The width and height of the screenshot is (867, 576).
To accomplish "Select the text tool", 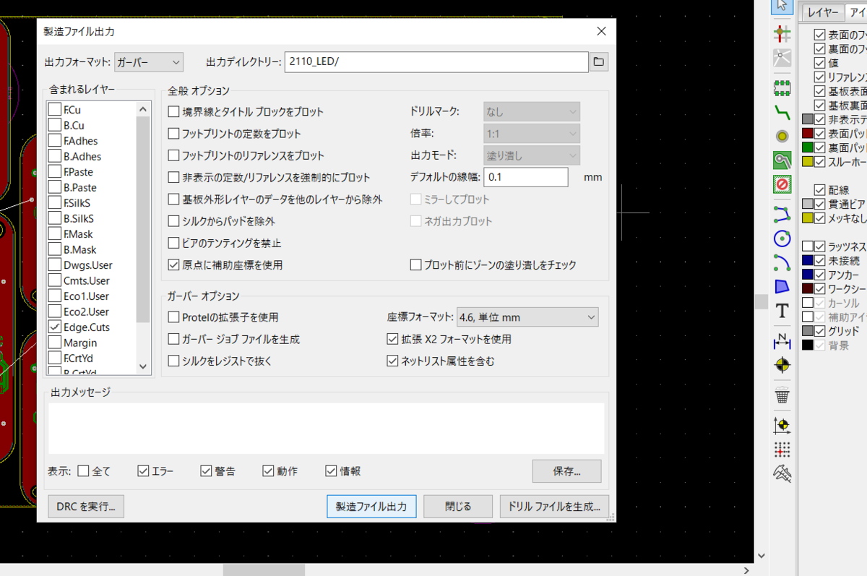I will tap(782, 311).
